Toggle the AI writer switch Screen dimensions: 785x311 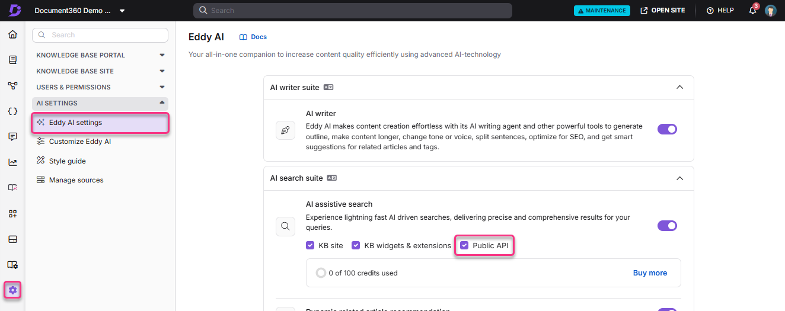[667, 129]
